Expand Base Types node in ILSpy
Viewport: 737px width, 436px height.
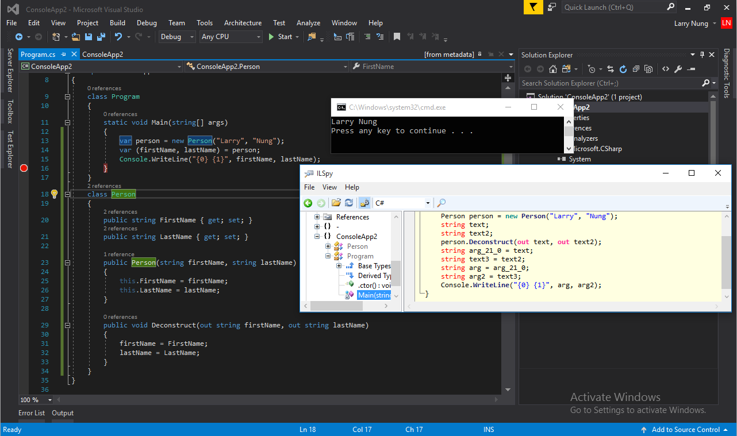pos(339,266)
